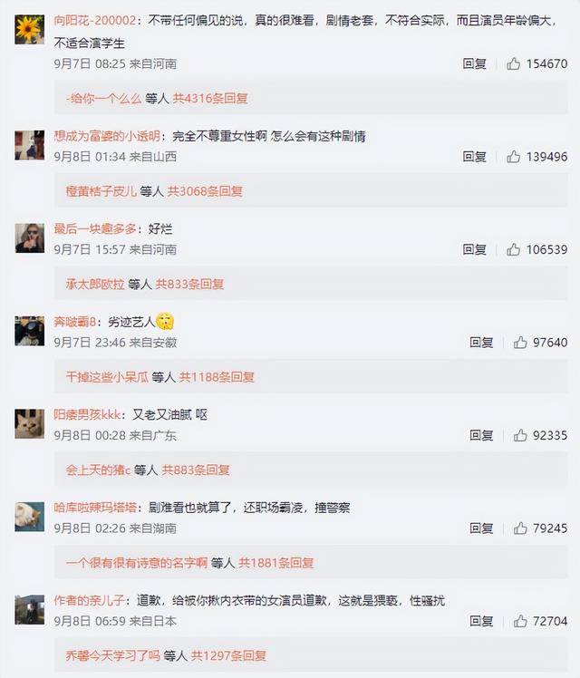Open the cat avatar of 阳痿男孩kkk
The height and width of the screenshot is (678, 580).
pos(29,424)
